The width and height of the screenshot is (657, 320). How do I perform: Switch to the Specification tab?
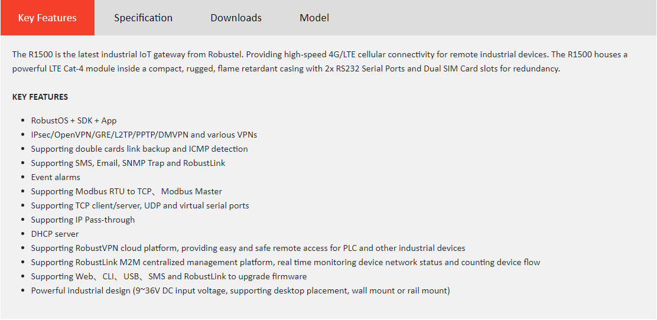point(144,18)
